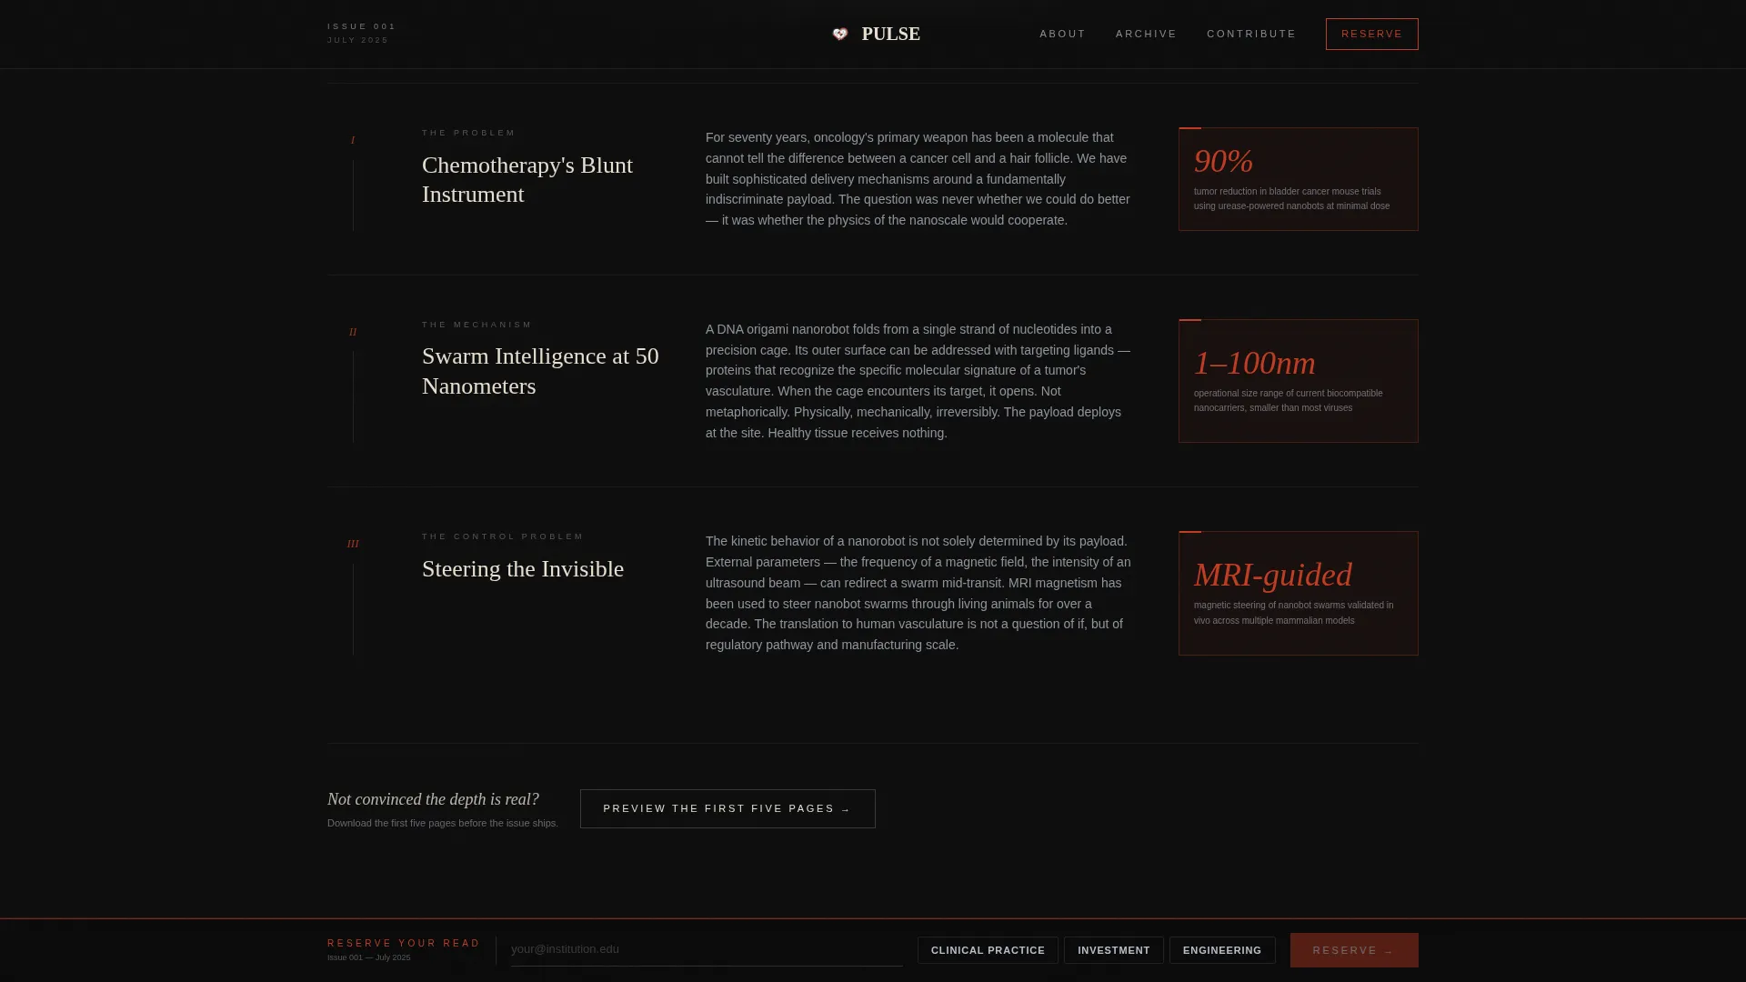
Task: Click the paragraph starting The kinetic behavior
Action: coord(918,593)
